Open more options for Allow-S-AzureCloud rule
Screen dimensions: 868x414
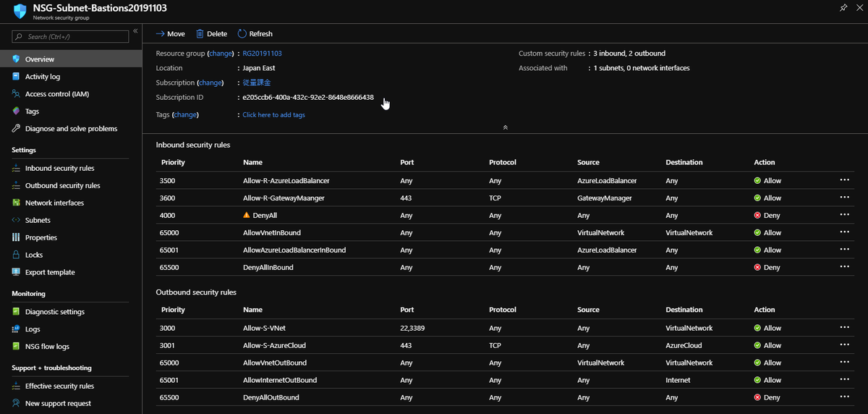coord(844,345)
